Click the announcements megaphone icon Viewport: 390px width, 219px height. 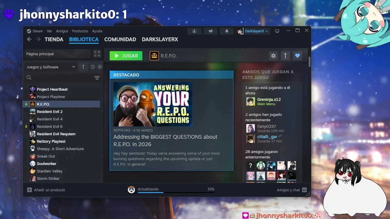point(211,31)
